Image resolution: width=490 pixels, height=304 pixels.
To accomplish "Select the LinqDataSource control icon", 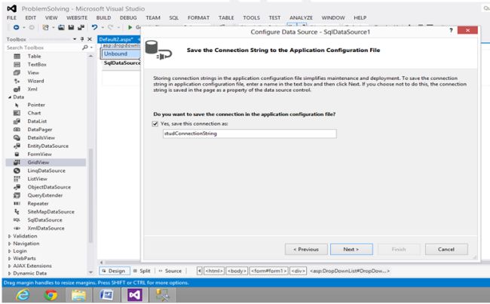I will point(17,170).
